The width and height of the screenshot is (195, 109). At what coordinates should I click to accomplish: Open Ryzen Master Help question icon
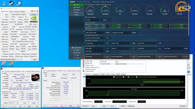(x=75, y=55)
